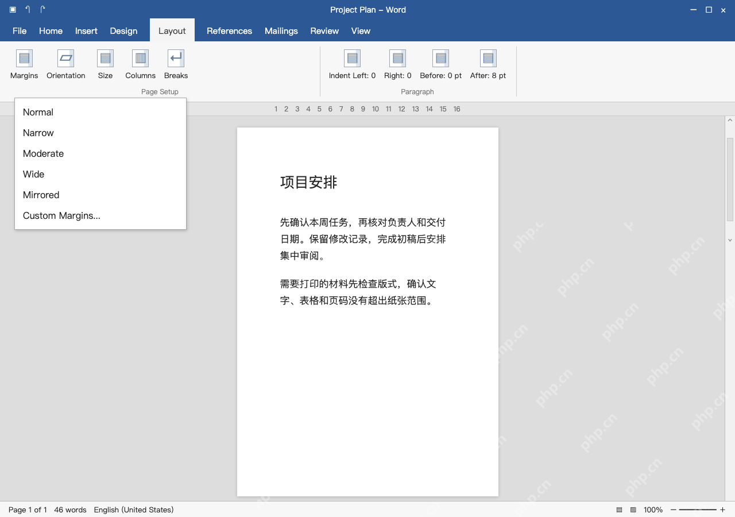Click the spacing After icon
735x517 pixels.
tap(488, 59)
